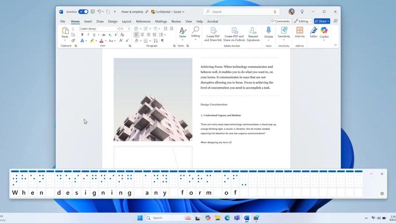Toggle italic formatting
The width and height of the screenshot is (396, 223).
click(x=88, y=35)
